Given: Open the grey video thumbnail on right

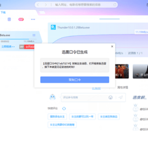Looking at the screenshot, I should pos(140,71).
